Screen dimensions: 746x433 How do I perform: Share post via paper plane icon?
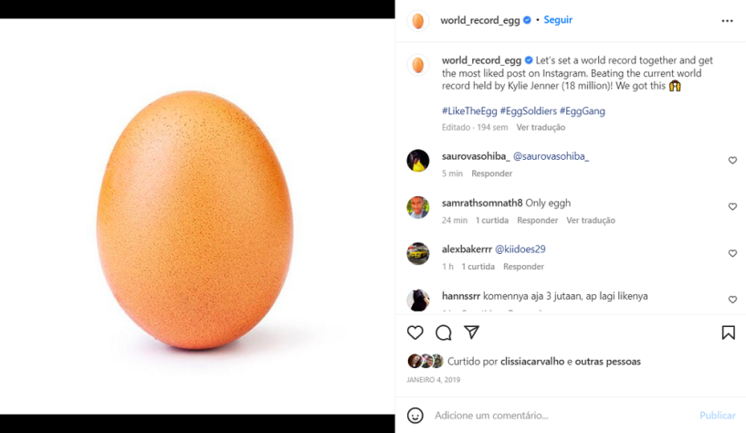471,333
